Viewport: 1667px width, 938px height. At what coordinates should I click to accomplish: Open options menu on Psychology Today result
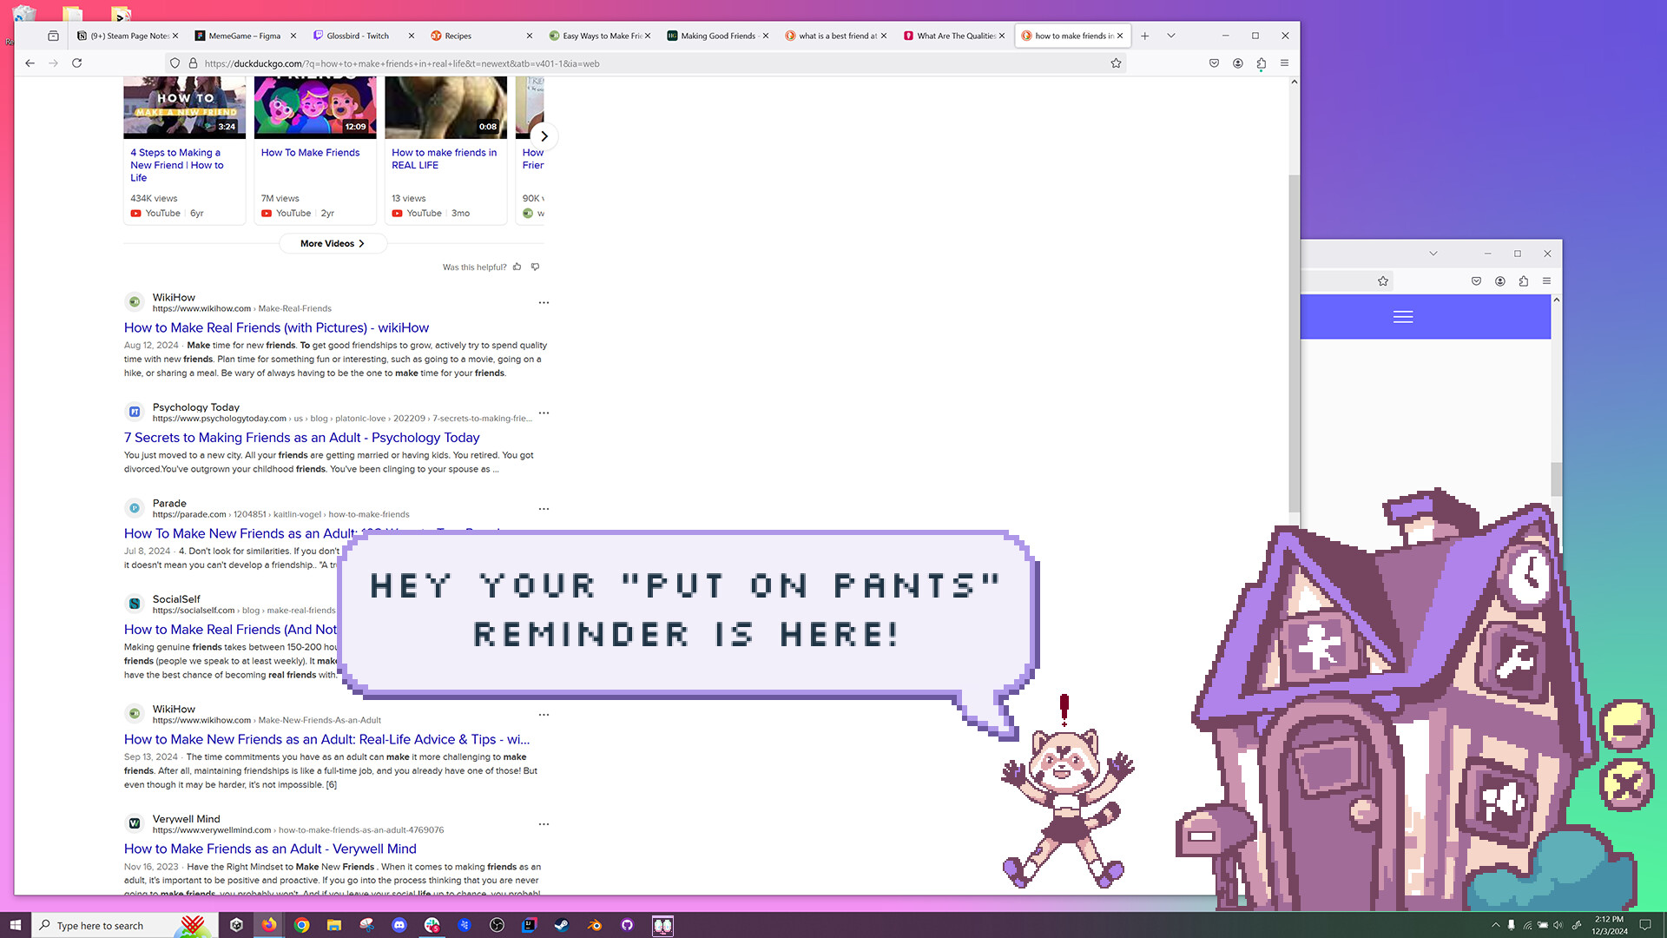tap(544, 413)
